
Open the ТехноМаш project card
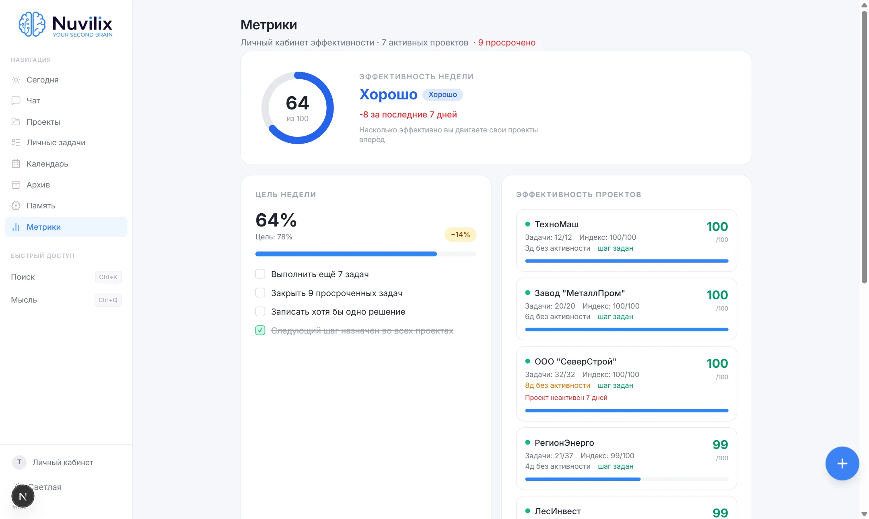tap(626, 240)
